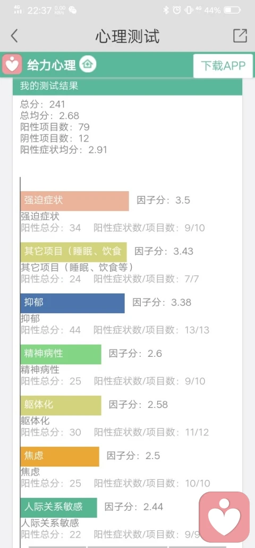Viewport: 255px width, 548px height.
Task: Open the green home icon
Action: pyautogui.click(x=88, y=64)
